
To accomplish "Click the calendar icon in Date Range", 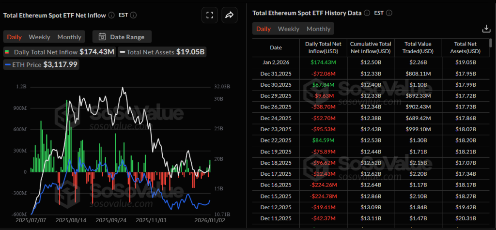I will click(x=102, y=37).
